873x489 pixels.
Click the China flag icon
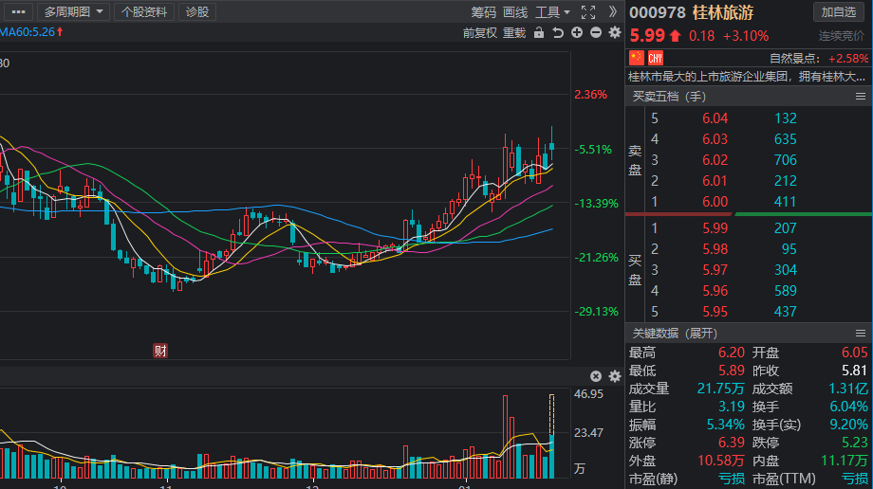coord(637,58)
